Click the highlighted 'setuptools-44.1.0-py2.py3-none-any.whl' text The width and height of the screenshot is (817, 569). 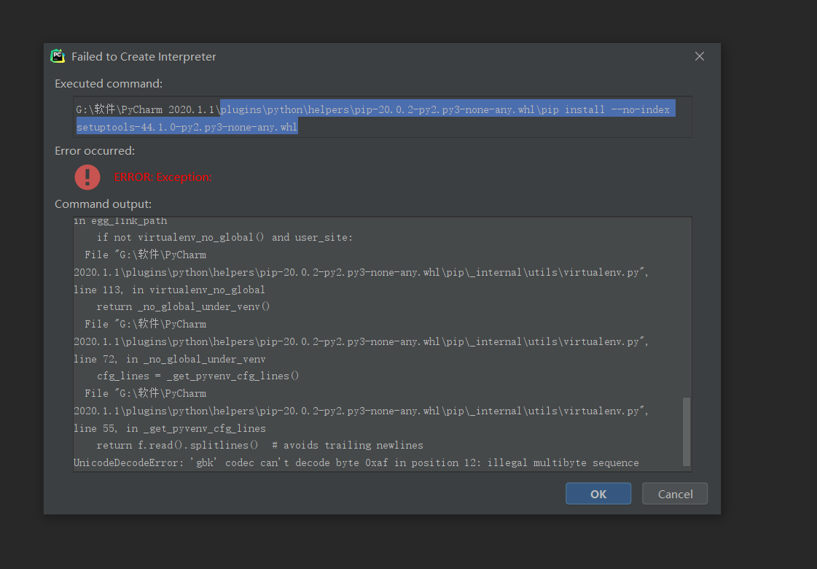point(187,127)
